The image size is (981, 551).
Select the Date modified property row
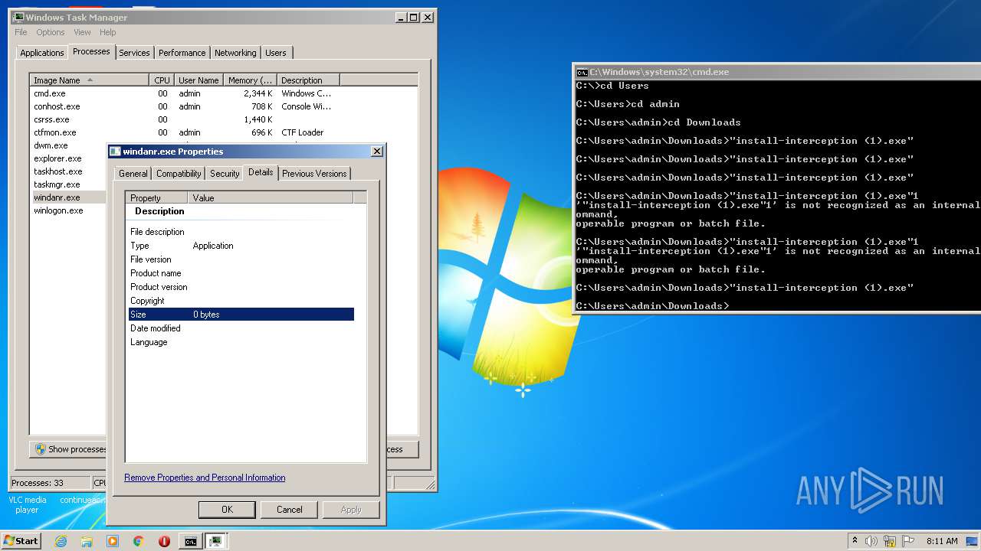[x=241, y=328]
